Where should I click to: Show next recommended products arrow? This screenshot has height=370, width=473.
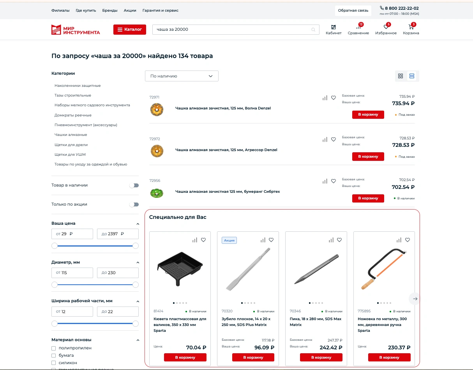(415, 299)
